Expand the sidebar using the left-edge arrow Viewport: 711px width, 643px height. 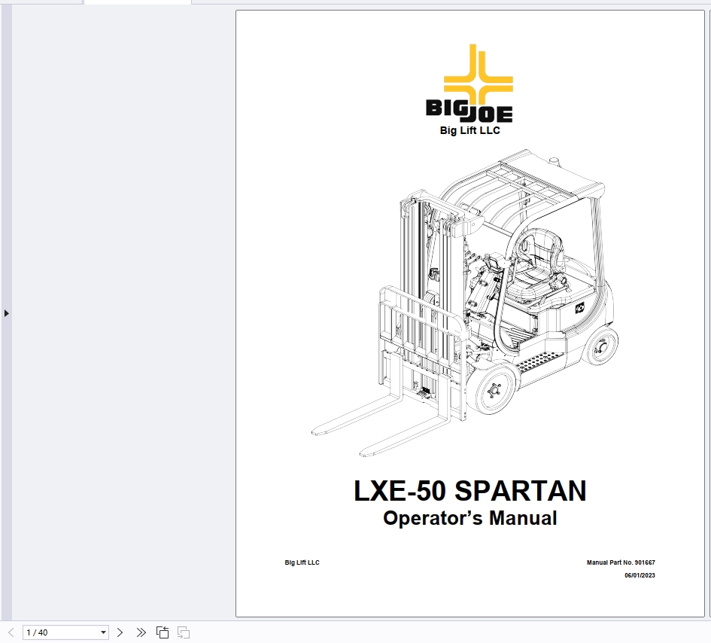coord(5,314)
